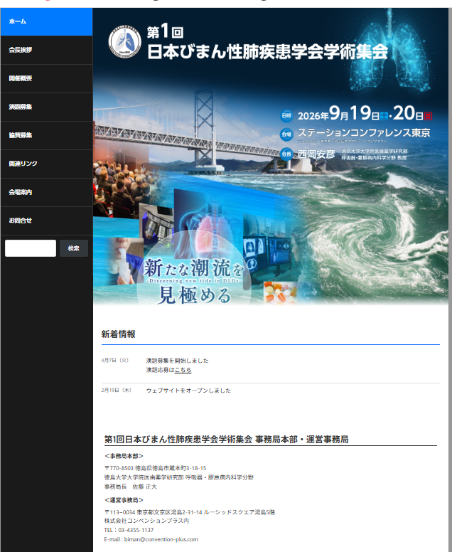
Task: Click the 日時 date badge icon
Action: tap(286, 115)
